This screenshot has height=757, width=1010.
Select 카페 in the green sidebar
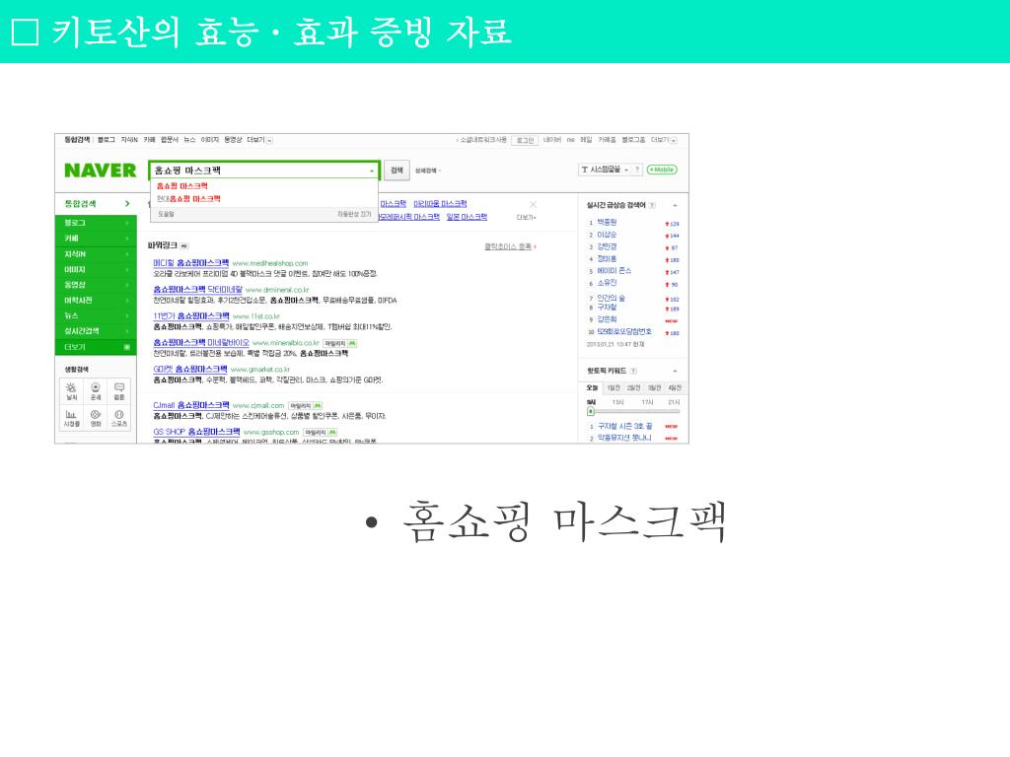tap(96, 239)
